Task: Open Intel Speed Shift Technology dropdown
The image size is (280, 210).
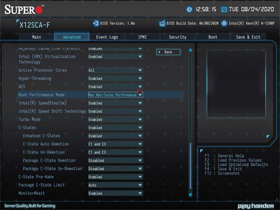Action: click(x=115, y=111)
